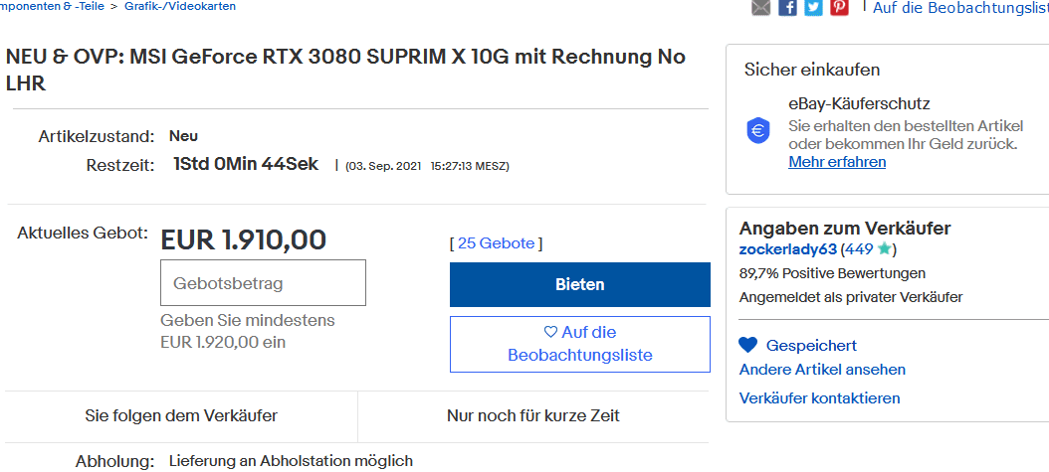Open the 25 Gebote bid history link
Screen dimensions: 1049x472
496,242
